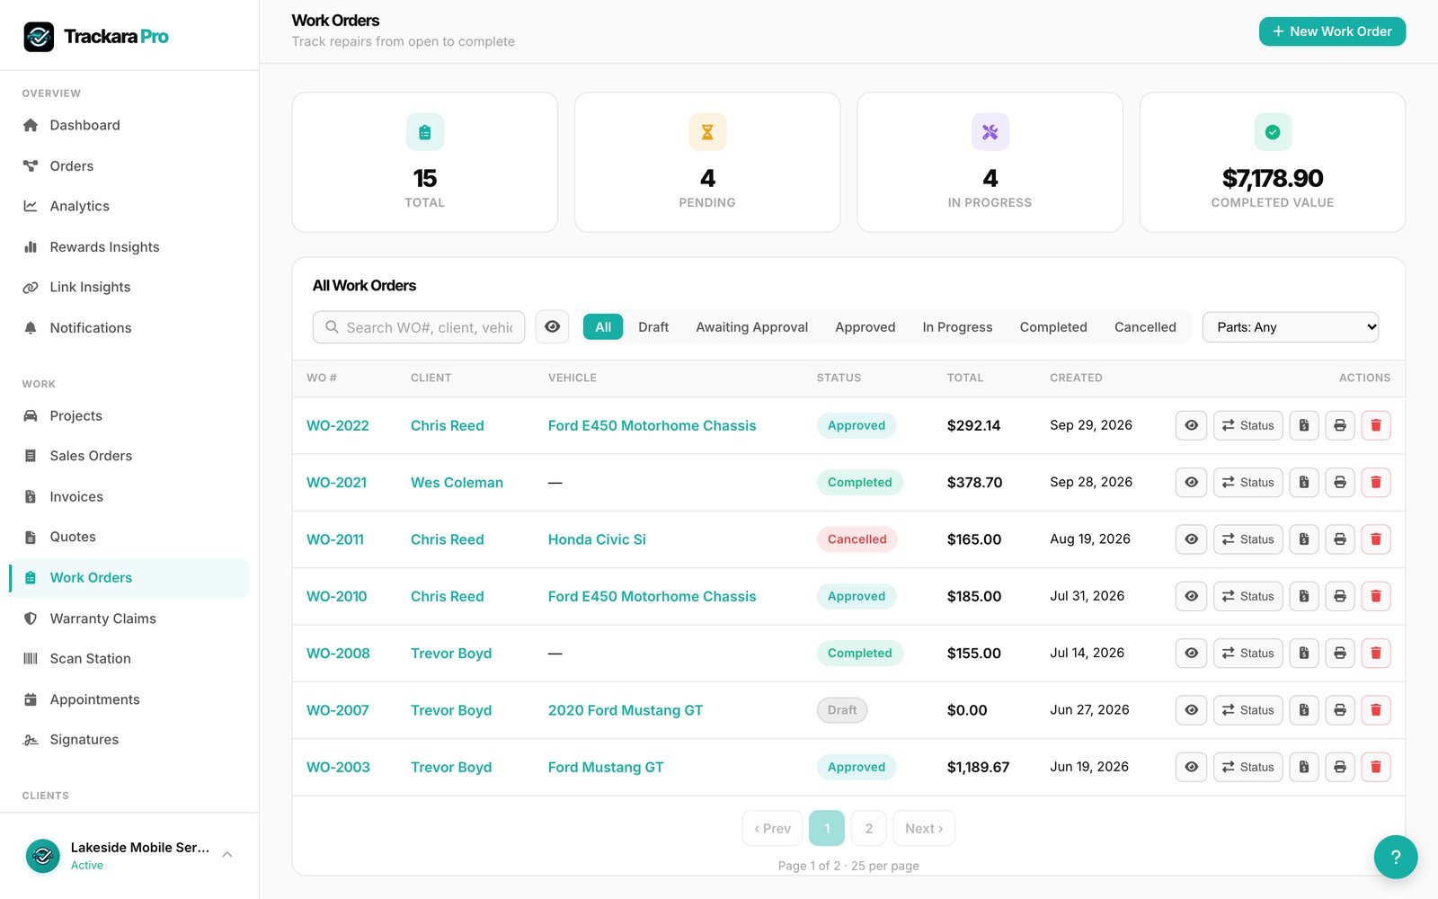This screenshot has width=1438, height=899.
Task: Change status of WO-2021
Action: [x=1247, y=483]
